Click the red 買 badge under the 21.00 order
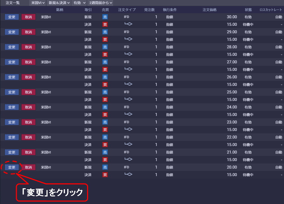284x204 pixels. (x=105, y=160)
